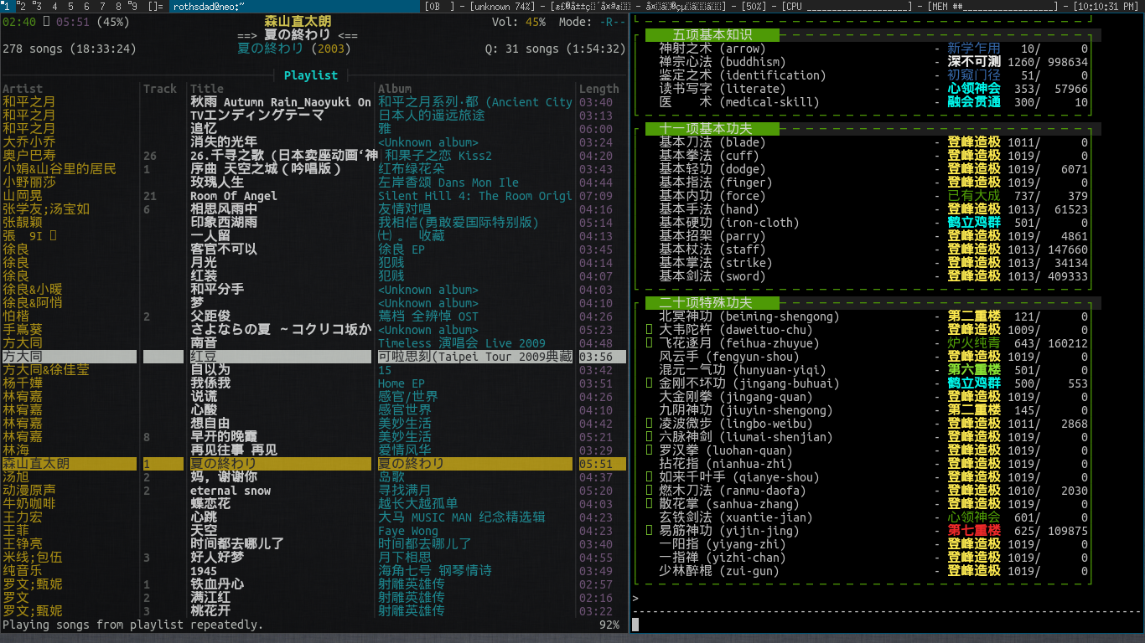
Task: Switch to dwm workspace tag 1
Action: click(x=8, y=7)
